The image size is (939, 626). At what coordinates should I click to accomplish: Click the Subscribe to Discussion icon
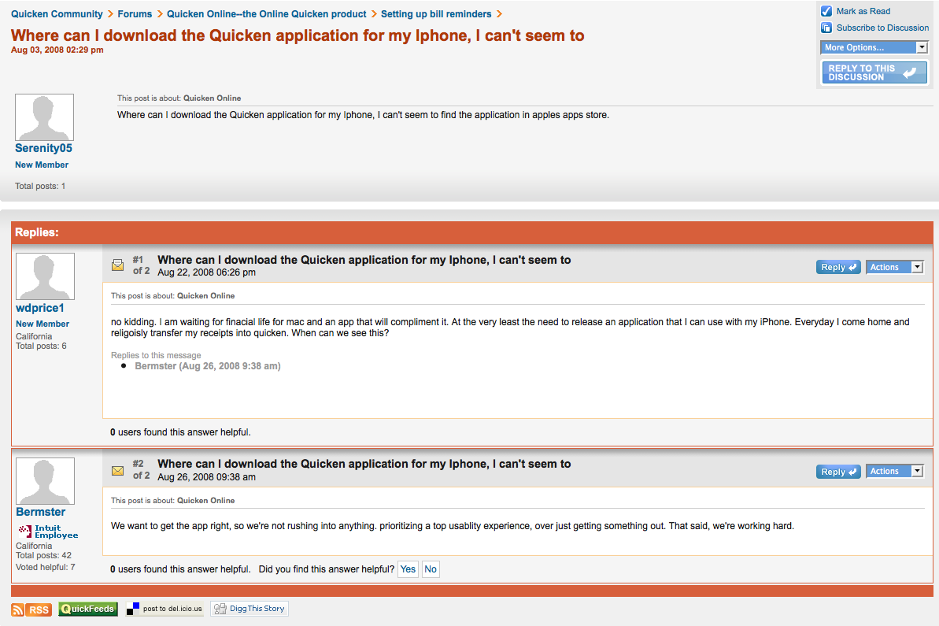[x=826, y=28]
